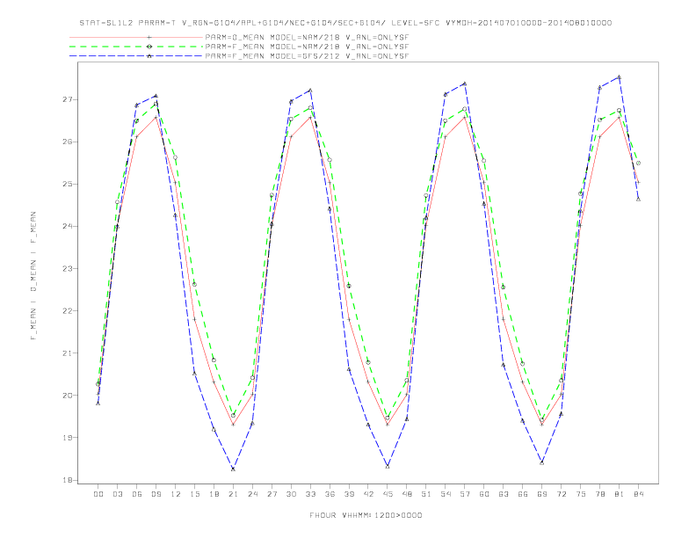Click y-axis tick label 23
Image resolution: width=696 pixels, height=538 pixels.
point(68,268)
